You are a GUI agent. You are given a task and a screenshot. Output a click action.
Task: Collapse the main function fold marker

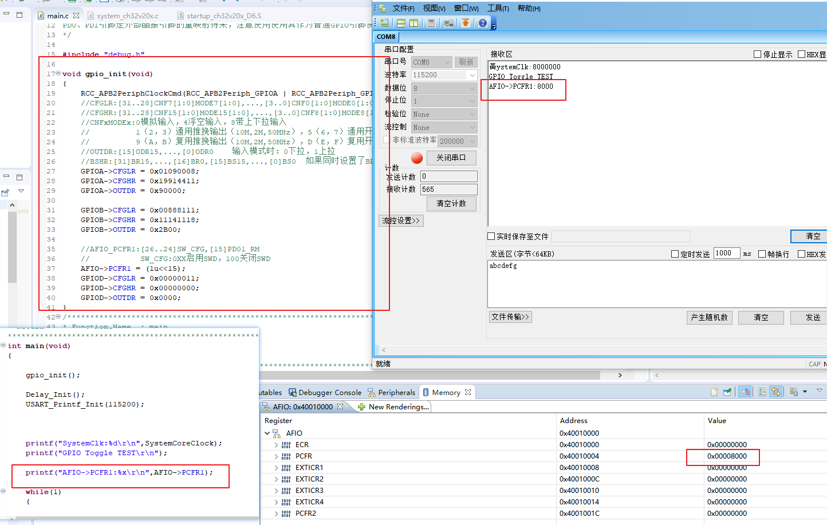[3, 345]
